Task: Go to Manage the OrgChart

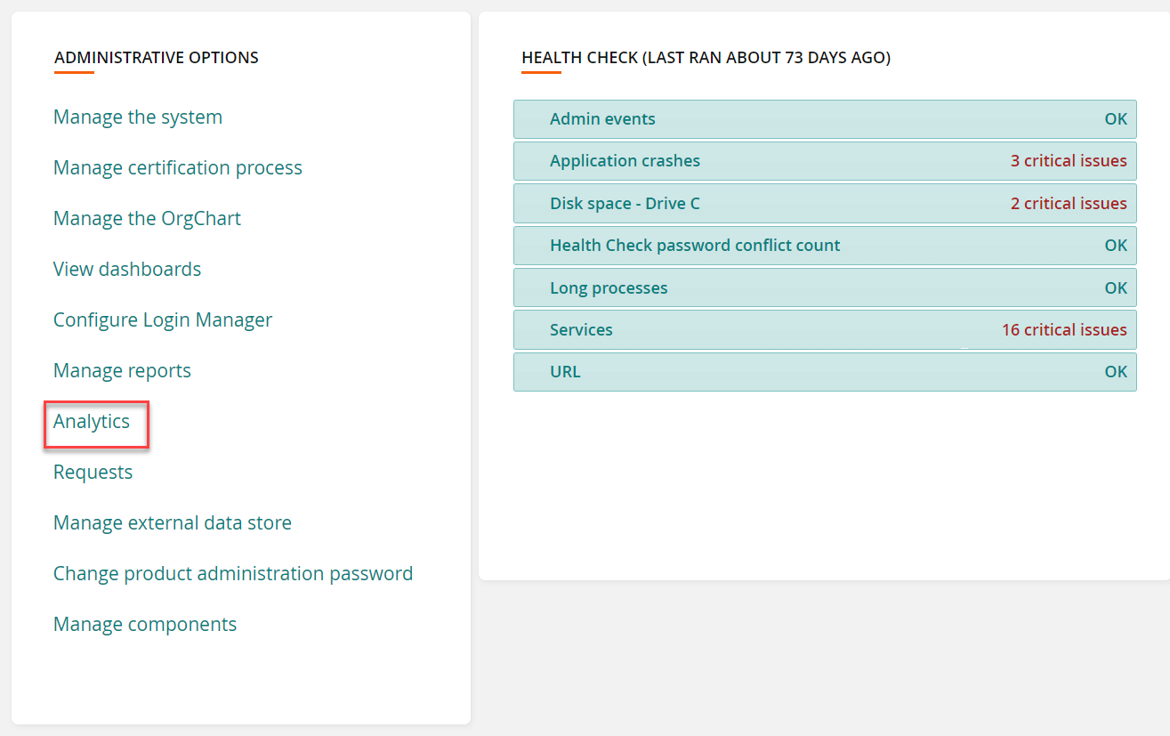Action: (x=147, y=219)
